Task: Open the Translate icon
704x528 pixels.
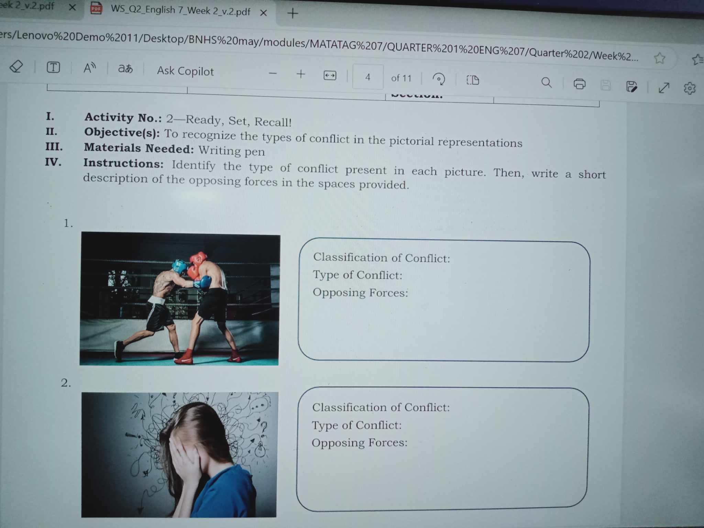Action: click(x=125, y=69)
